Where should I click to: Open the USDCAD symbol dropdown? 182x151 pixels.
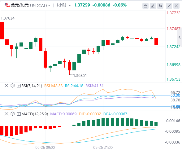click(x=40, y=6)
